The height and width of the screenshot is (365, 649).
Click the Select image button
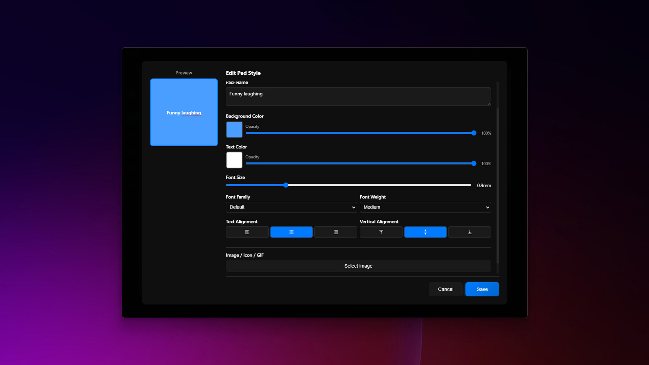pos(358,266)
